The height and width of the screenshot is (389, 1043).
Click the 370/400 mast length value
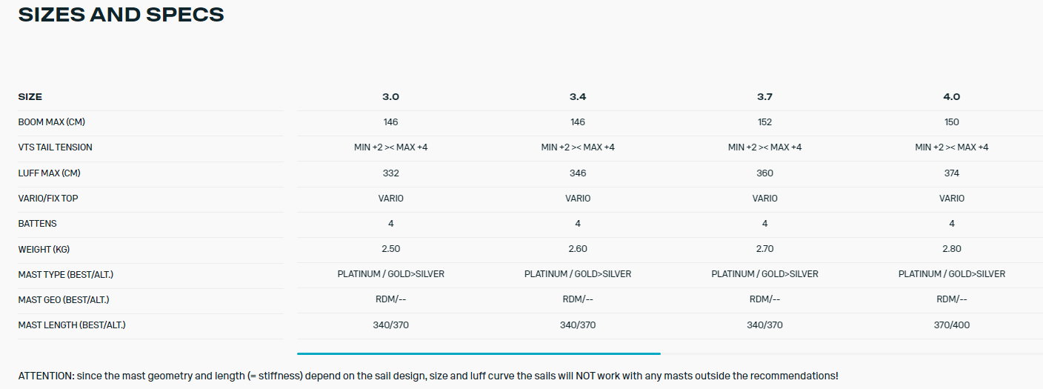pos(952,325)
